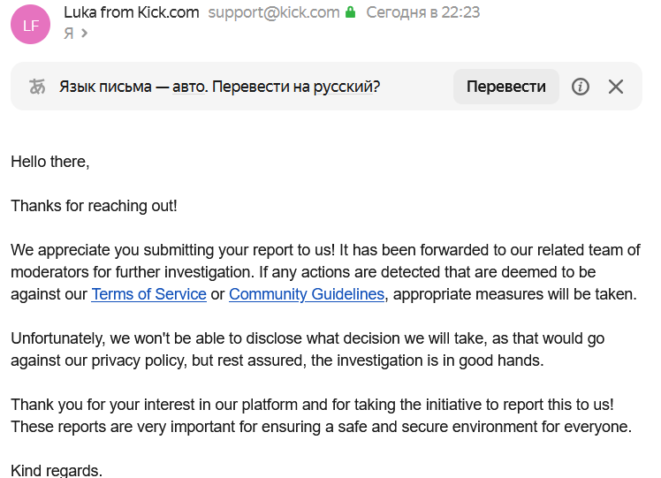This screenshot has width=661, height=478.
Task: Open sender name Luka from Kick.com
Action: pyautogui.click(x=131, y=12)
